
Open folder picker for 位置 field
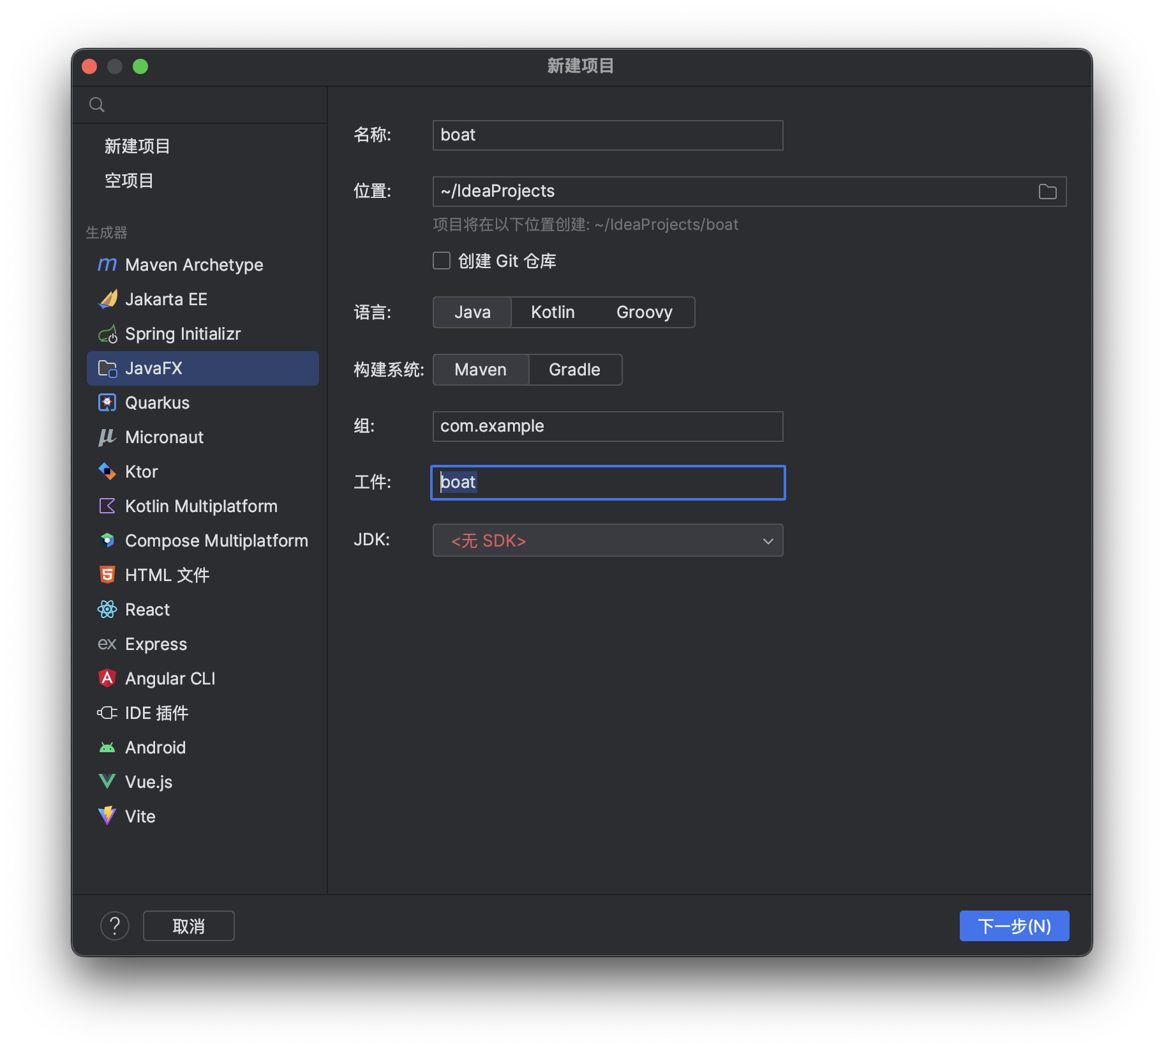coord(1047,191)
